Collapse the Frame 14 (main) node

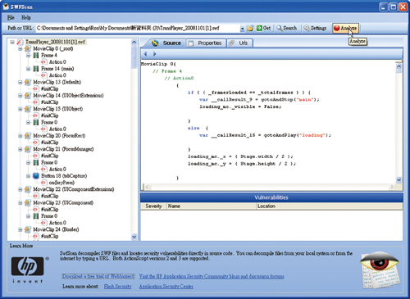28,69
